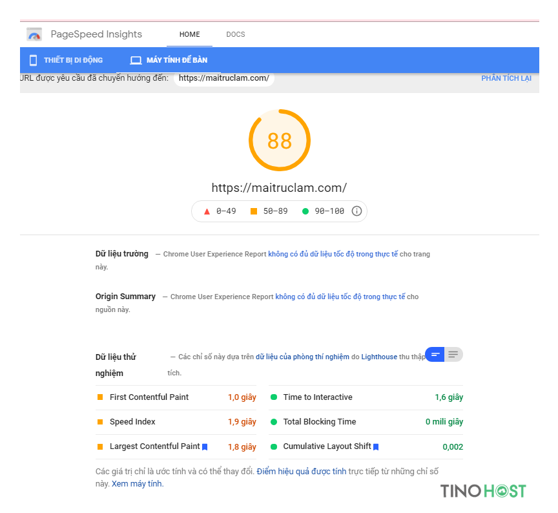Click the orange square next to Largest Contentful Paint
Viewport: 558px width, 513px height.
coord(100,447)
